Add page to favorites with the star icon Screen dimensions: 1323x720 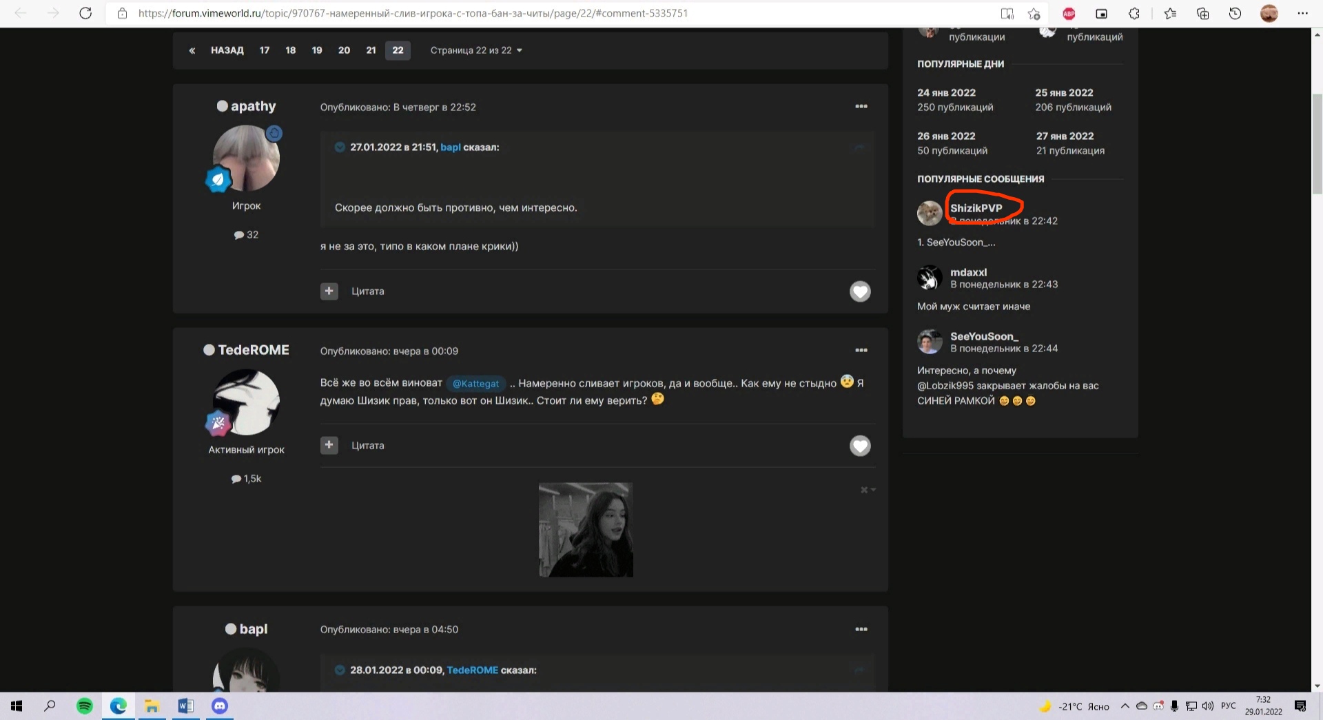click(1034, 13)
